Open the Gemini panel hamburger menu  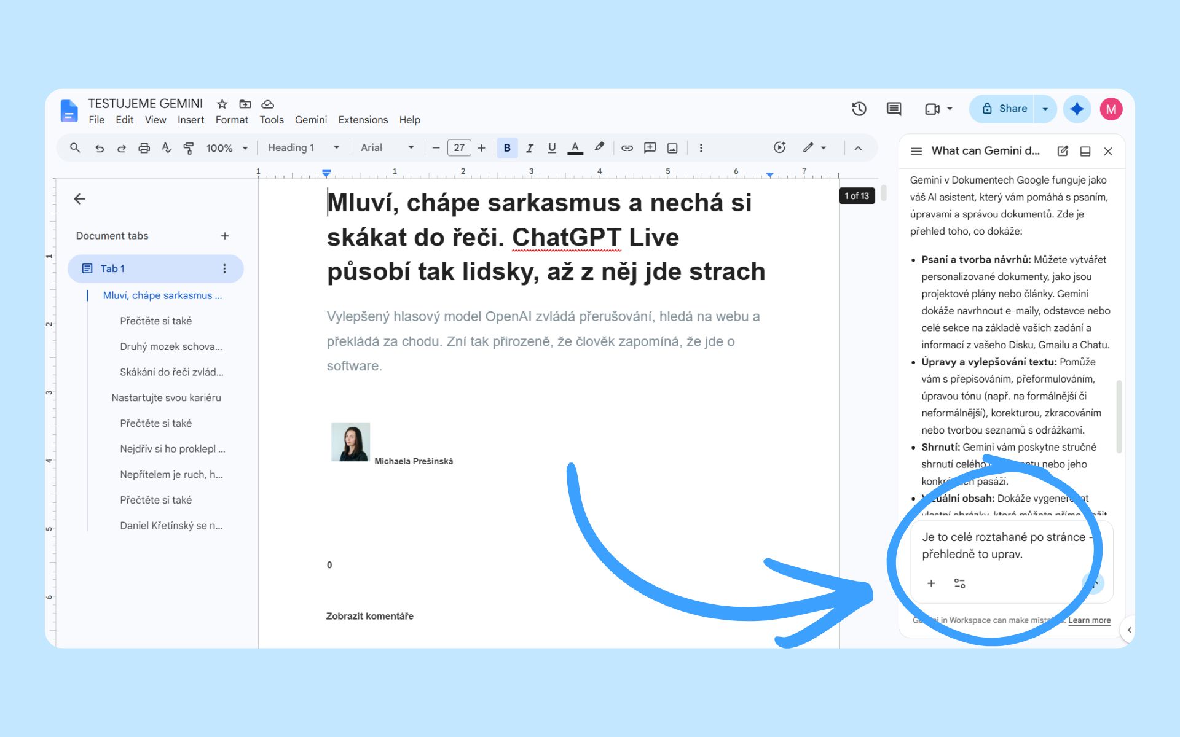[916, 151]
